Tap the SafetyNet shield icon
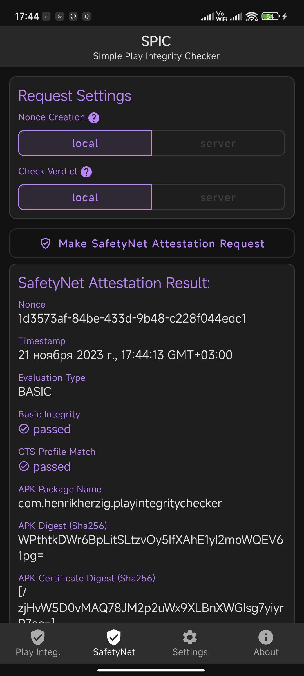This screenshot has width=304, height=676. (x=114, y=637)
